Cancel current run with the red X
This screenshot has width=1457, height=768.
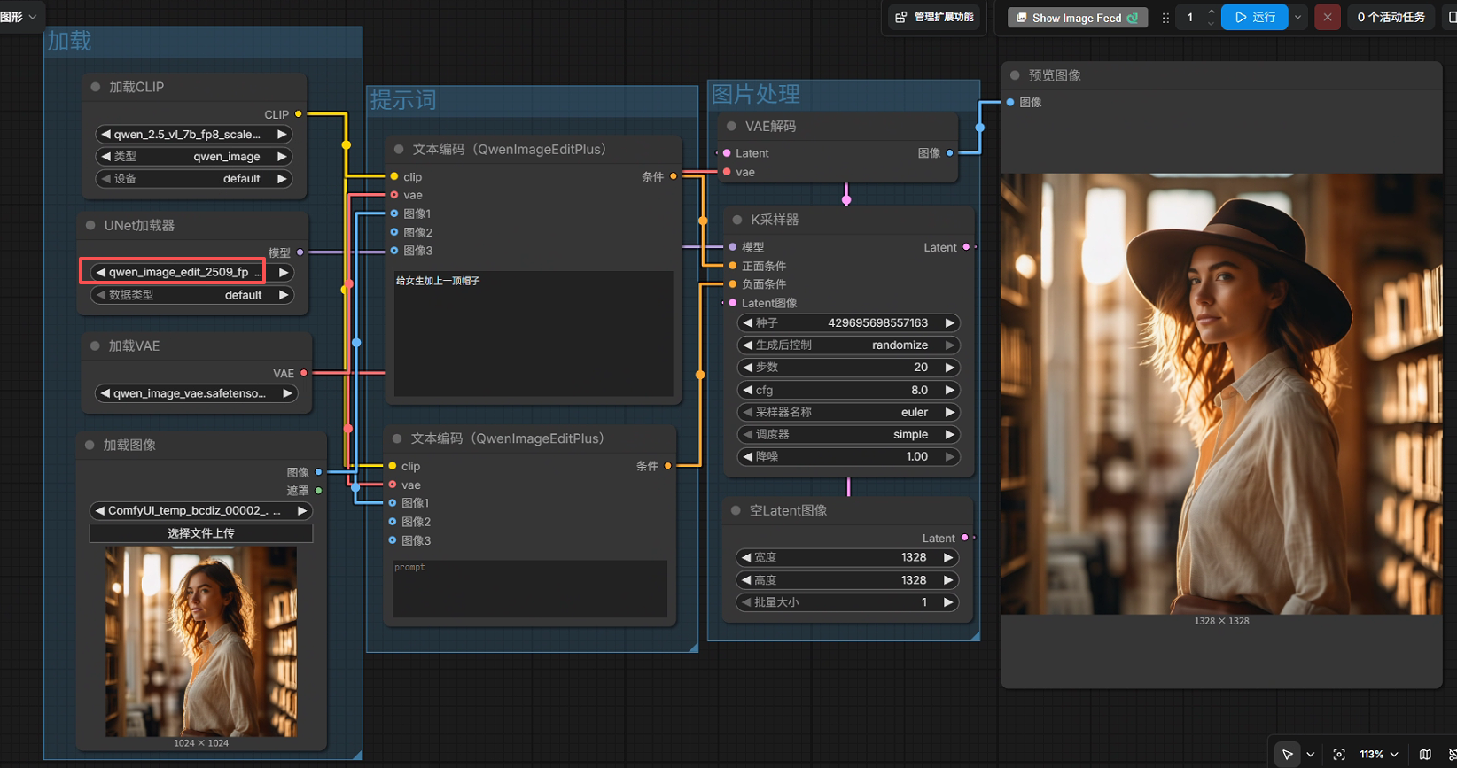click(1327, 17)
